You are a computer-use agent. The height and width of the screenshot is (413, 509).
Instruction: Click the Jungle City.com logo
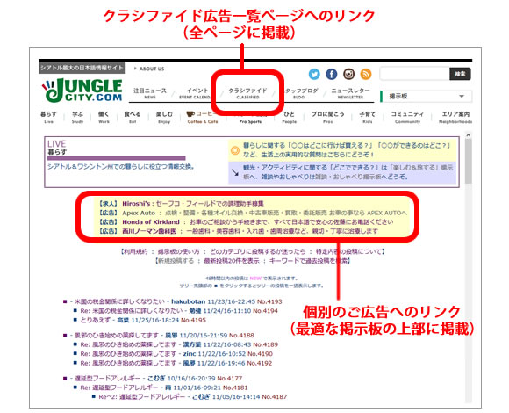point(82,90)
